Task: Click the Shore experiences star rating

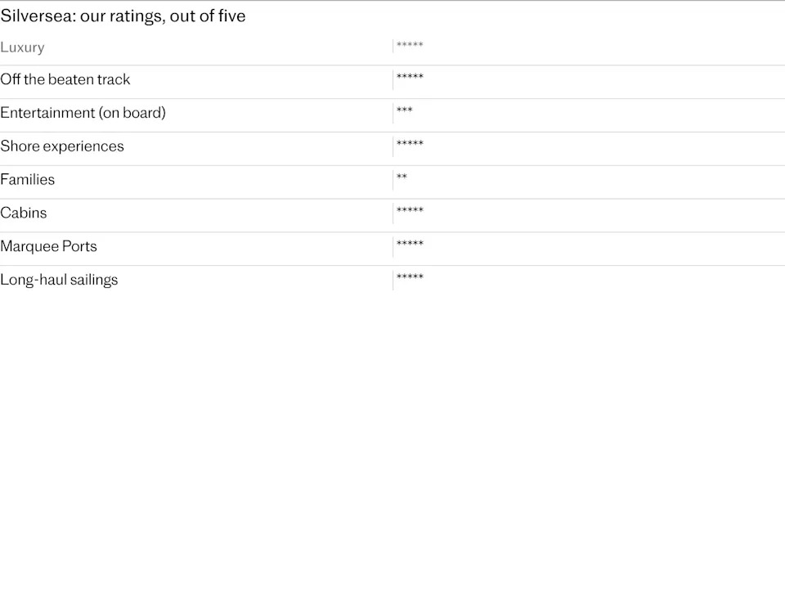Action: pos(410,143)
